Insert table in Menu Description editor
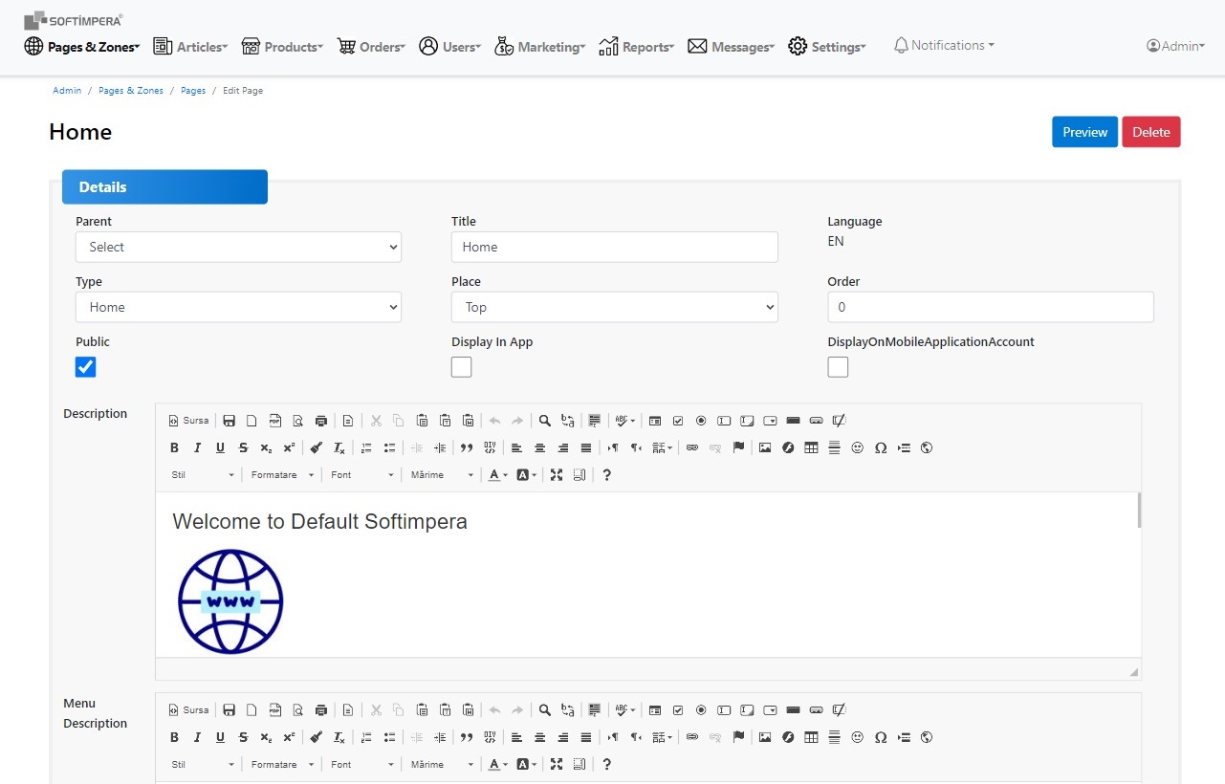Image resolution: width=1225 pixels, height=784 pixels. [811, 737]
